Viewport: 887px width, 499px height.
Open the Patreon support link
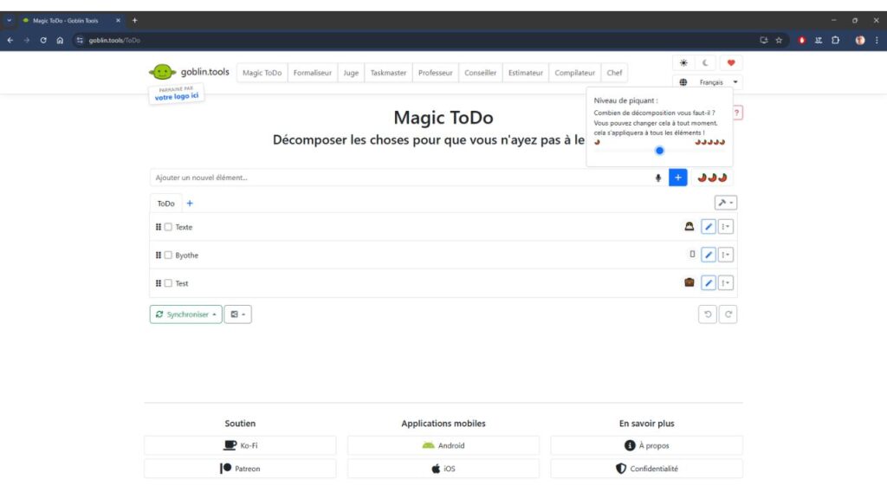tap(240, 469)
